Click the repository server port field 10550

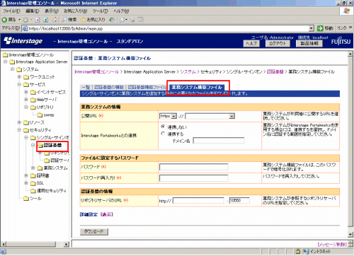coord(239,201)
